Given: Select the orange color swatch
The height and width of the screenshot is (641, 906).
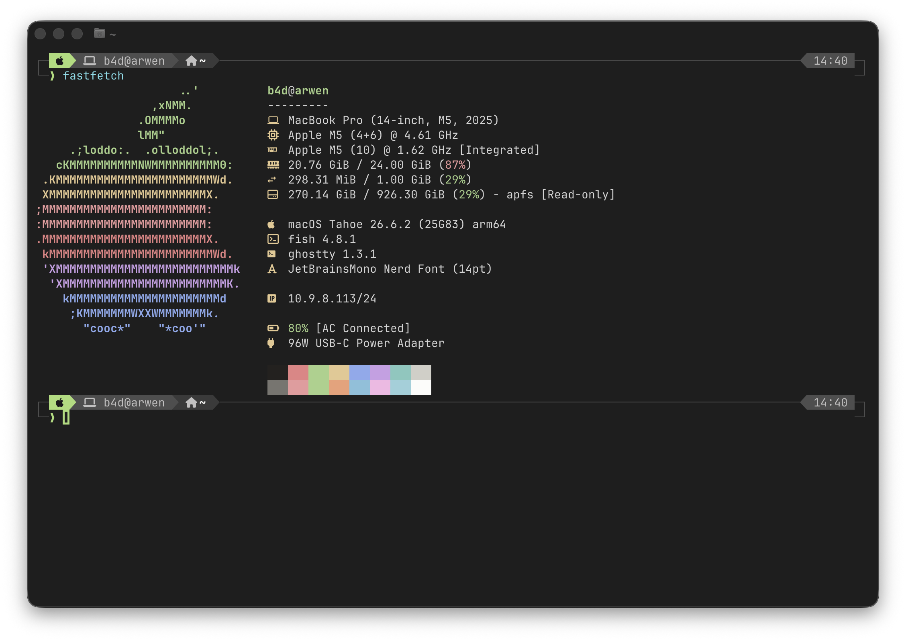Looking at the screenshot, I should [339, 387].
